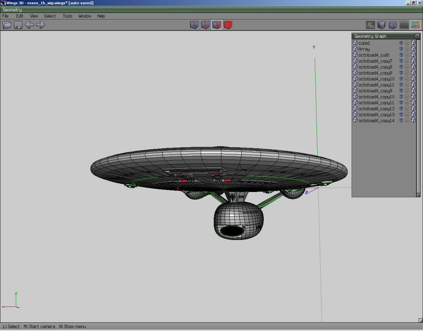This screenshot has width=423, height=331.
Task: Open the Window menu
Action: (85, 16)
